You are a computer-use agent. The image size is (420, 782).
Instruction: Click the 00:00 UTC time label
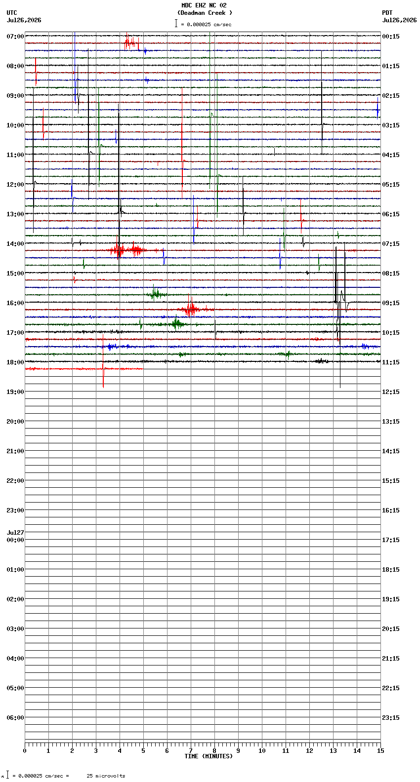click(x=15, y=540)
